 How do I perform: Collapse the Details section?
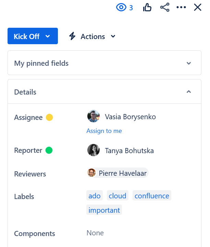pyautogui.click(x=188, y=92)
